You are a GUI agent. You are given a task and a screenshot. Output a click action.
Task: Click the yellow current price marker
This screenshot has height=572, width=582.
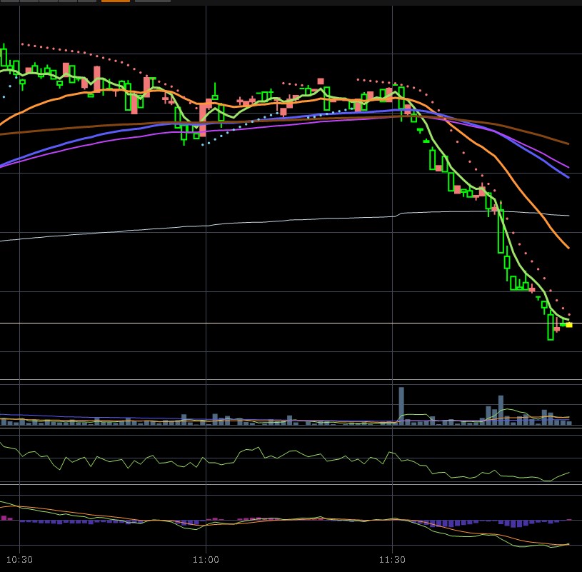(569, 325)
